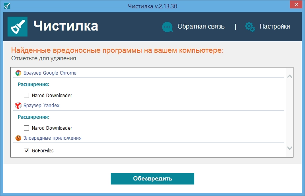This screenshot has height=196, width=305.
Task: Click the Расширения label under Yandex
Action: (33, 117)
